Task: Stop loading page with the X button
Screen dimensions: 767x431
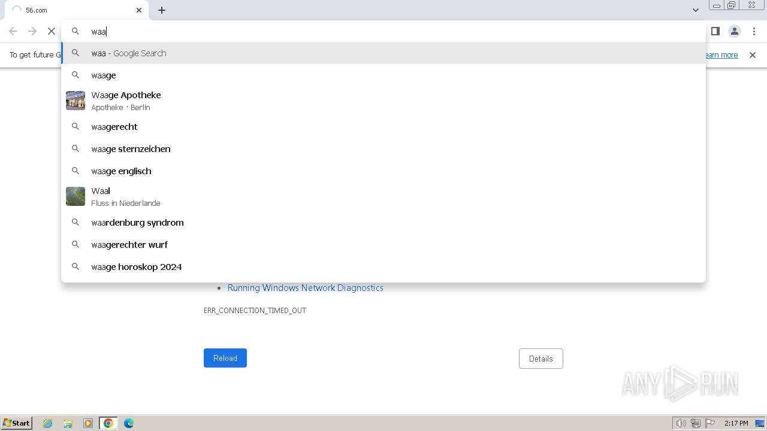Action: pyautogui.click(x=52, y=31)
